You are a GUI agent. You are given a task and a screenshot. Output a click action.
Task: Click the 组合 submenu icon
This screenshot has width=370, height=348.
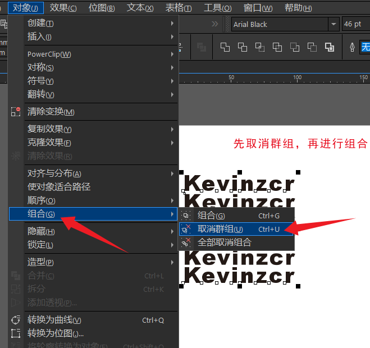click(x=186, y=216)
